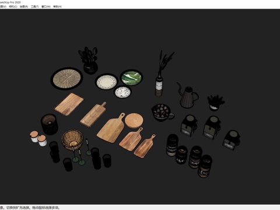Select the small potted plant model
Viewport: 280px width, 210px height.
pos(215,103)
